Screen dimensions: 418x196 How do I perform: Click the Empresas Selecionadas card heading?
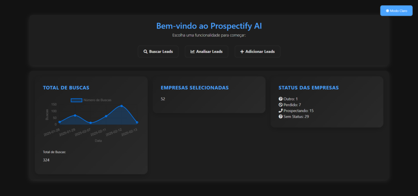pos(194,88)
